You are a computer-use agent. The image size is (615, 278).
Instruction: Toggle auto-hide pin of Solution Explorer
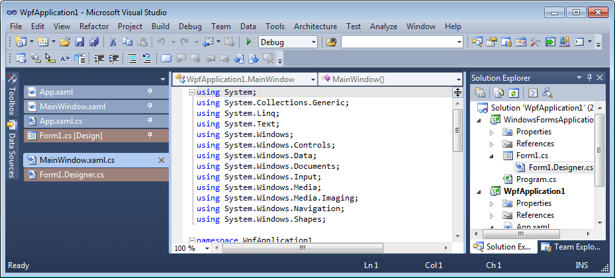pos(589,78)
